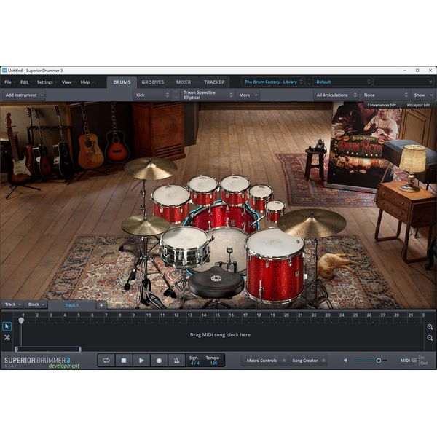Select the hi-hat cymbals
Screen dimensions: 437x437
point(145,225)
